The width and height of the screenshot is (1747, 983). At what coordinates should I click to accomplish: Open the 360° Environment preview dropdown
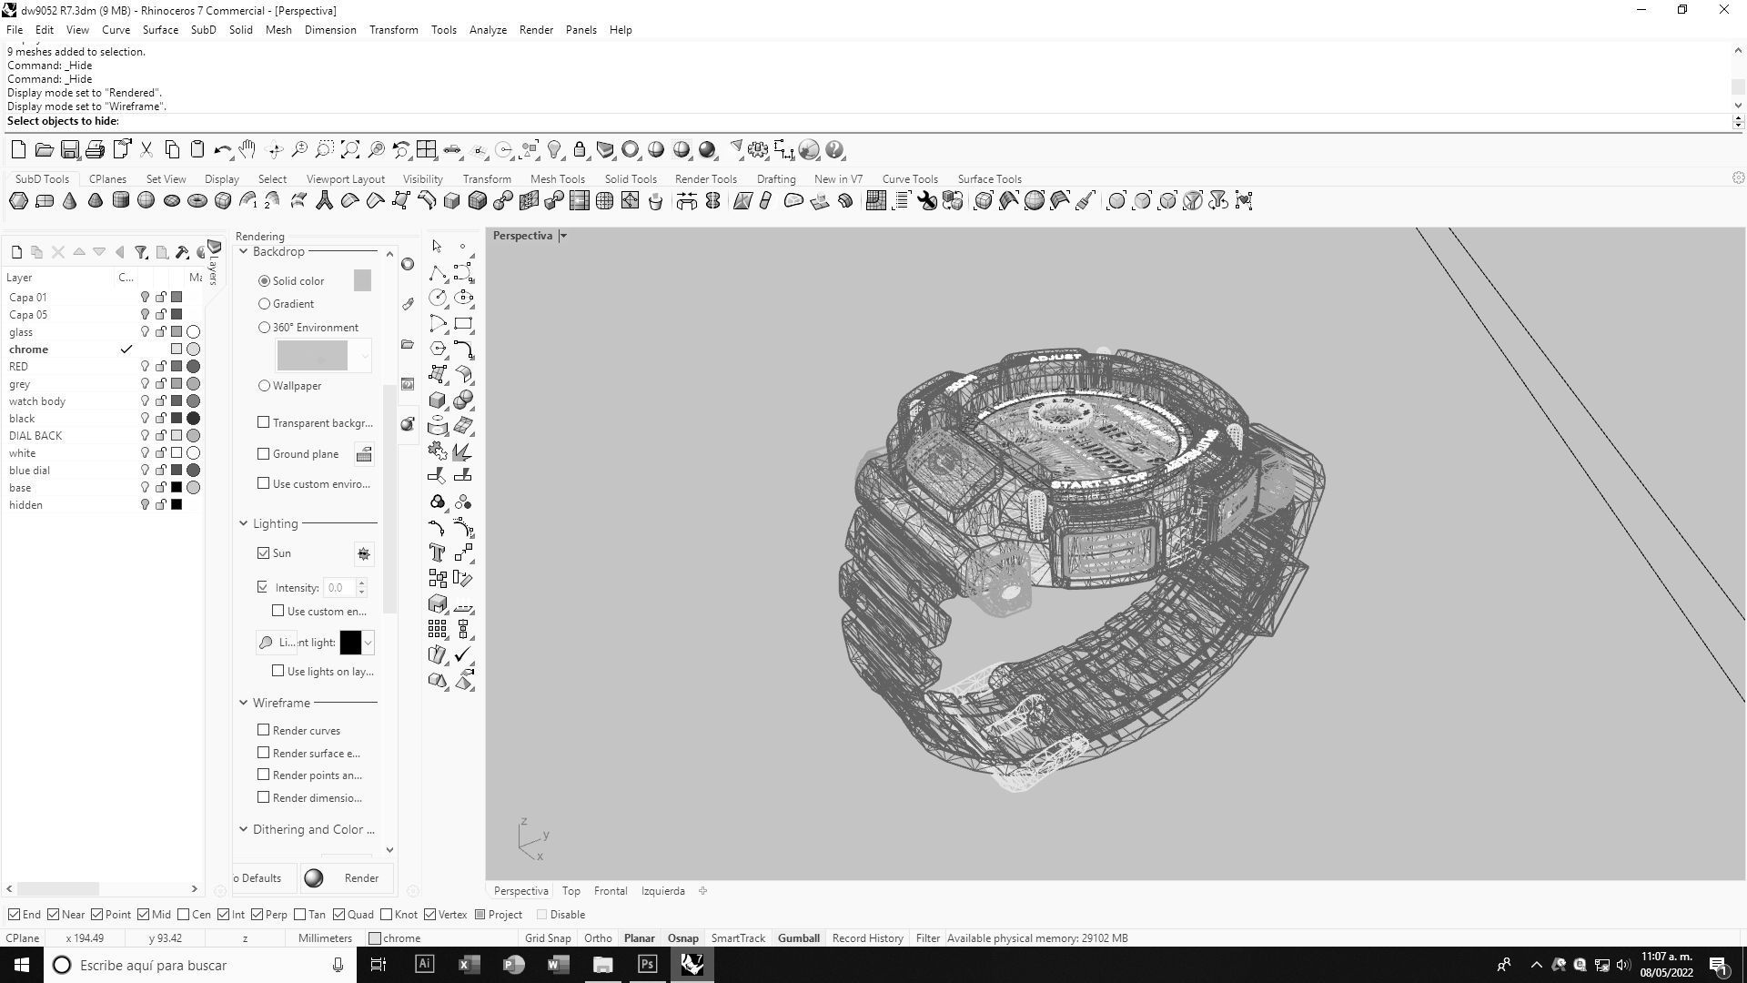coord(365,356)
